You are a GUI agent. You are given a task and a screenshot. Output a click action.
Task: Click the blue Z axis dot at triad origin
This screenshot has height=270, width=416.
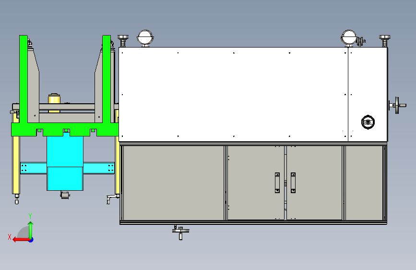point(31,240)
